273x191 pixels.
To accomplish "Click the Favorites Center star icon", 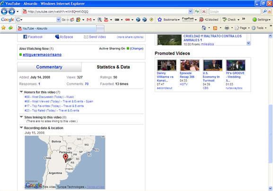I will coord(3,28).
